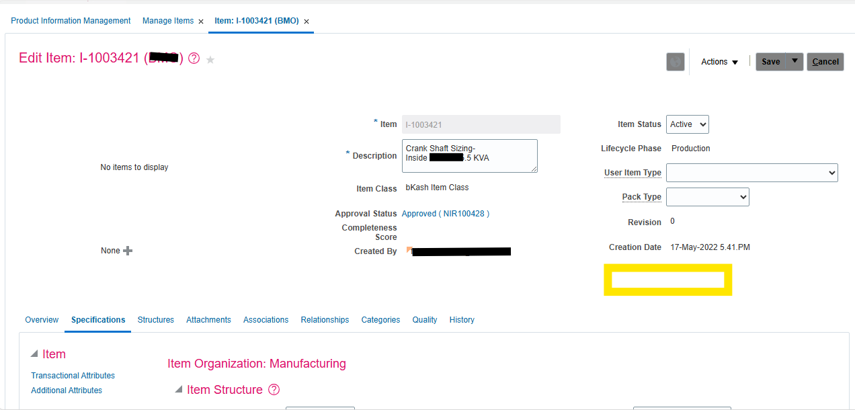The height and width of the screenshot is (410, 855).
Task: Collapse the Item Structure section
Action: (179, 390)
